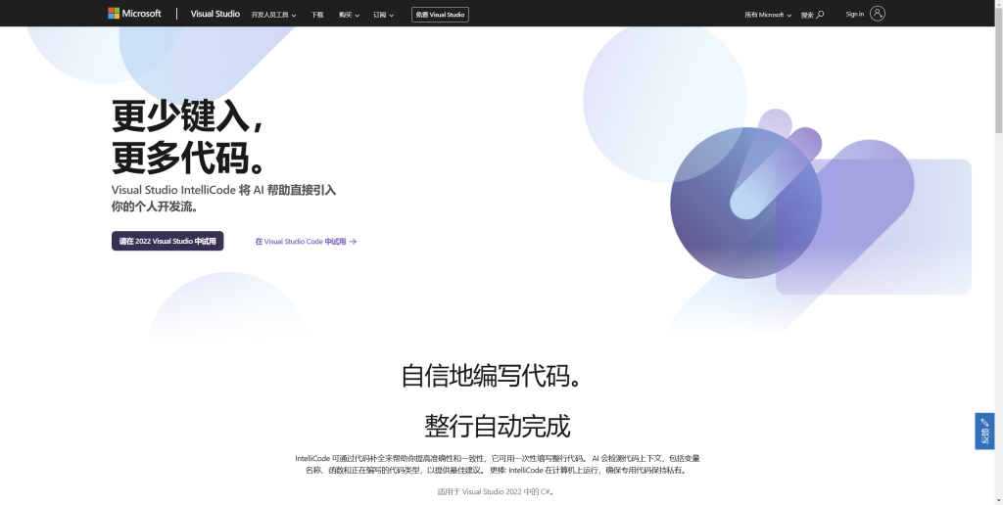The width and height of the screenshot is (1003, 505).
Task: Click the blue feedback pencil tab
Action: (984, 431)
